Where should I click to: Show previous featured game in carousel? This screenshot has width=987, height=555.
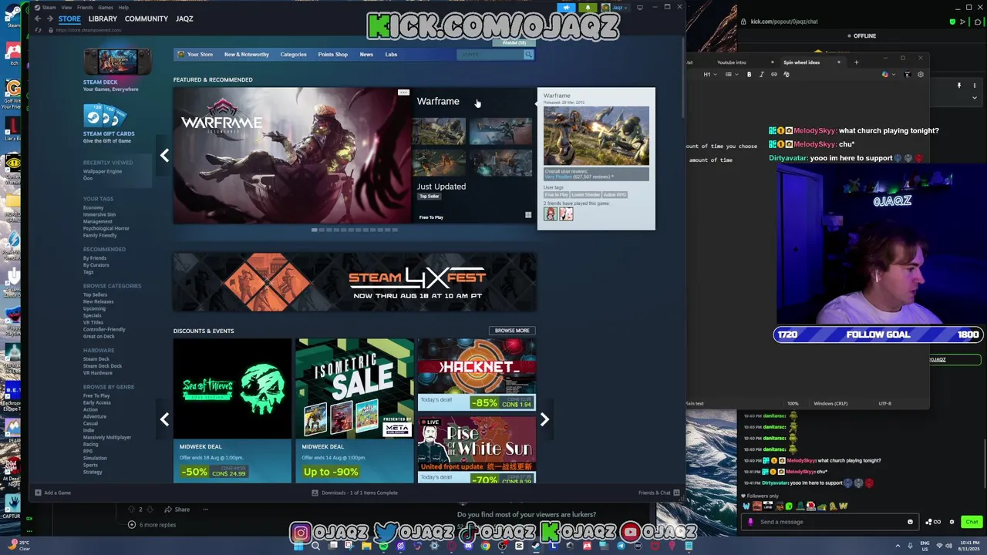point(164,156)
